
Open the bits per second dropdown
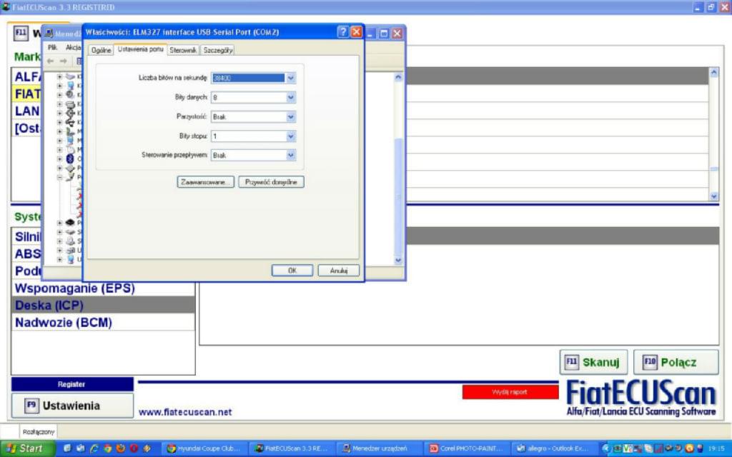coord(290,78)
